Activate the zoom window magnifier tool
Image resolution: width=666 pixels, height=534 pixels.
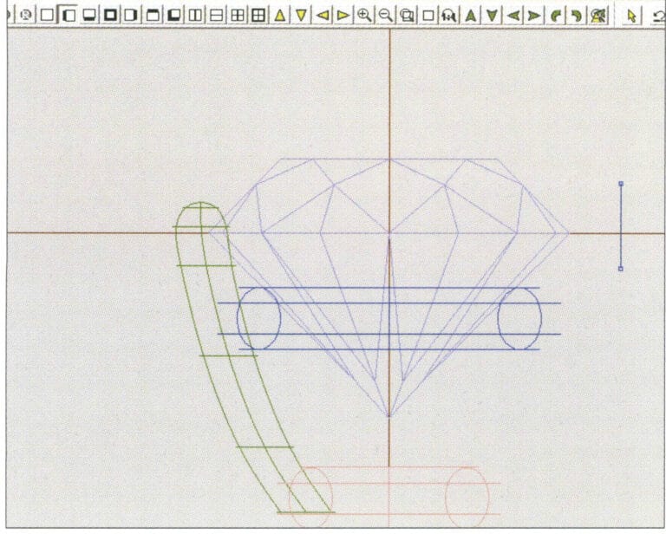click(x=407, y=16)
